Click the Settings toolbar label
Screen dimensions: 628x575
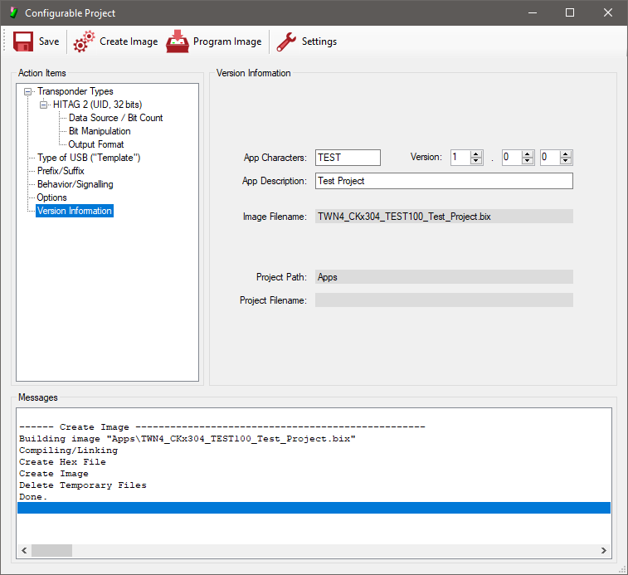point(319,41)
